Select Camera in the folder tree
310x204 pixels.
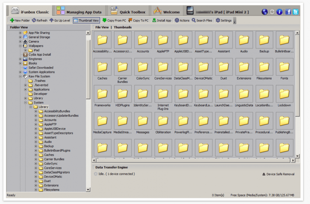coord(34,41)
